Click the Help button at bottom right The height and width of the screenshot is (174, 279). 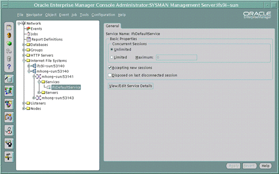point(266,166)
